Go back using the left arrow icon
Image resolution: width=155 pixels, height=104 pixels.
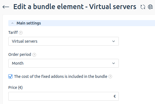[6, 7]
